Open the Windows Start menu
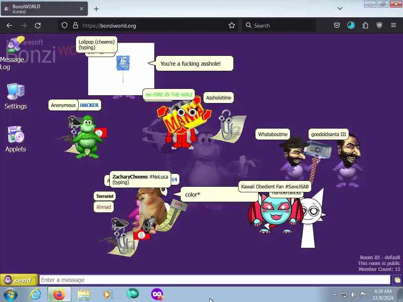 (10, 294)
